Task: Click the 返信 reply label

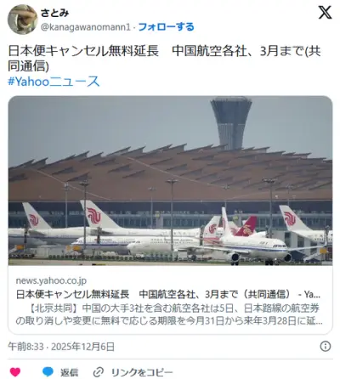Action: point(69,372)
